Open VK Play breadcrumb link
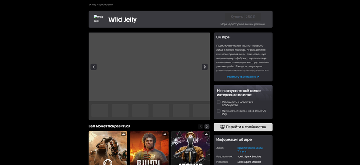The width and height of the screenshot is (360, 165). click(92, 5)
